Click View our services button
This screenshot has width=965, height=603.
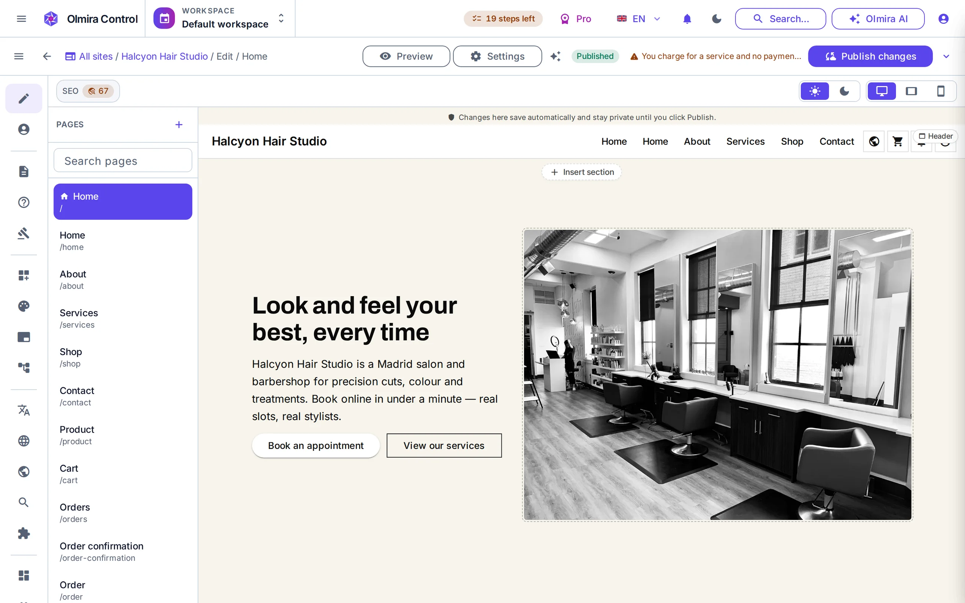click(444, 445)
